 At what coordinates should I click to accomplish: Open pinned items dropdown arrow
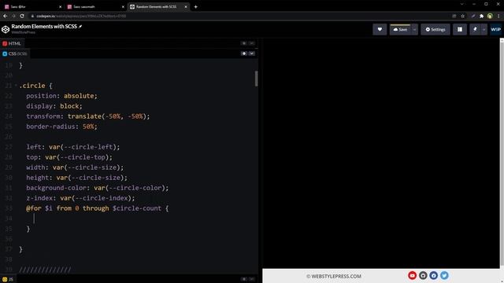[x=484, y=30]
